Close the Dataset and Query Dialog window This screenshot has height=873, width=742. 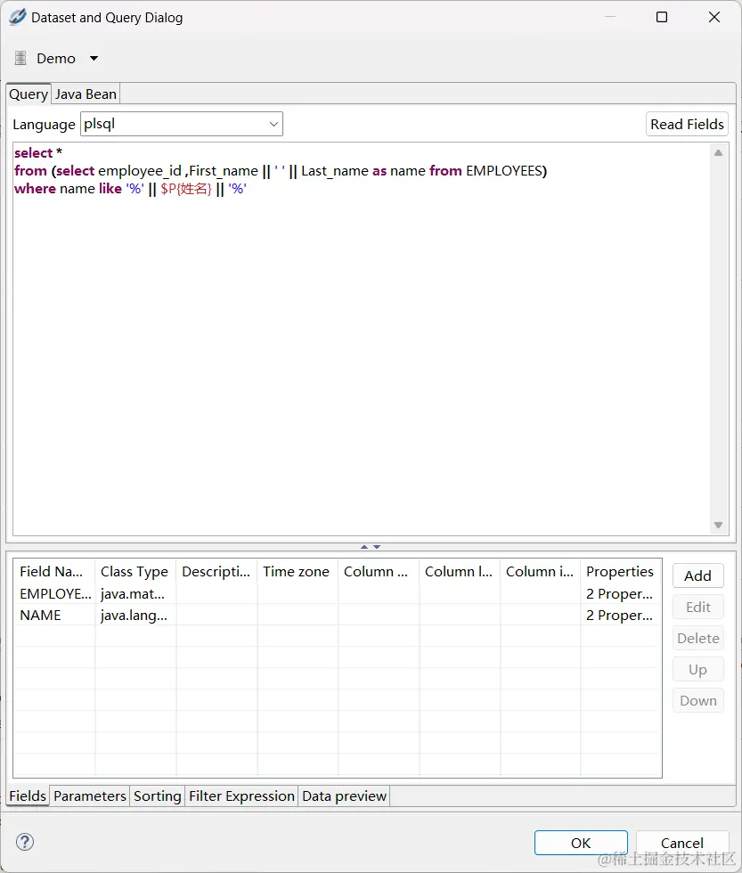point(714,17)
